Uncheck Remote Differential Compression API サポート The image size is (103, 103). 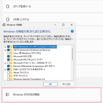tap(8, 66)
